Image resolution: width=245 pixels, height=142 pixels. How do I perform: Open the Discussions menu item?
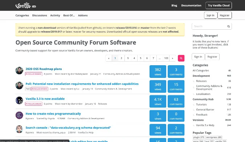[x=40, y=16]
